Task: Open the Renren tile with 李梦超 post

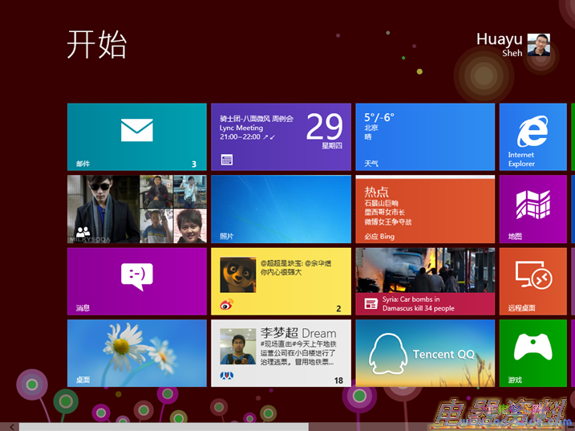Action: (x=281, y=353)
